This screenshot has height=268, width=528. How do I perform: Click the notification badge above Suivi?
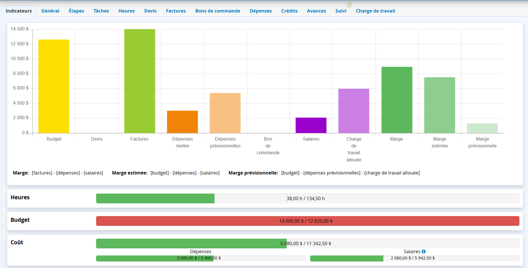click(349, 5)
